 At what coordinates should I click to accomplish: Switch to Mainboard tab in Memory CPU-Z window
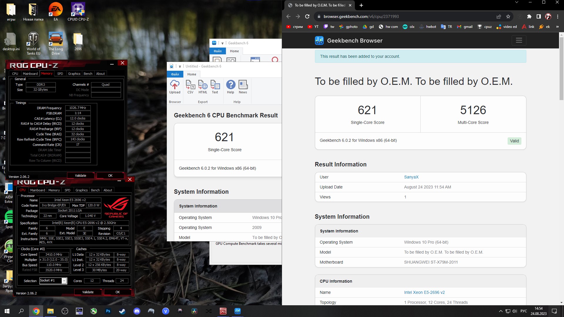click(x=30, y=74)
